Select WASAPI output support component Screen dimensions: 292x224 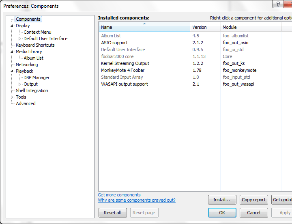(195, 84)
